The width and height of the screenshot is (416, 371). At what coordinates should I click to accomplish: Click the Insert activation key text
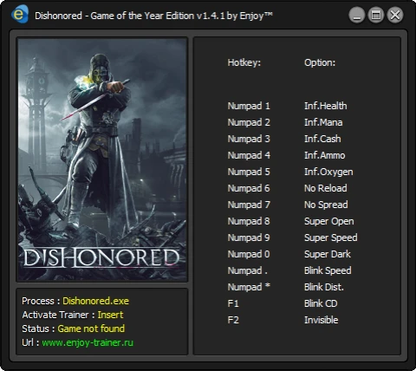(x=110, y=315)
